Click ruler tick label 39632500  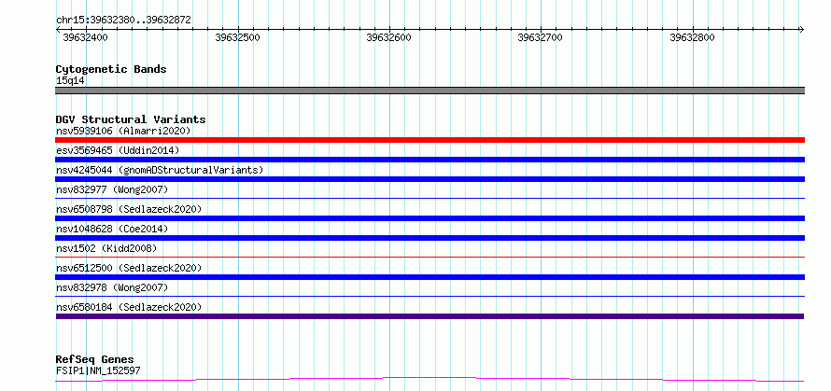click(x=237, y=37)
